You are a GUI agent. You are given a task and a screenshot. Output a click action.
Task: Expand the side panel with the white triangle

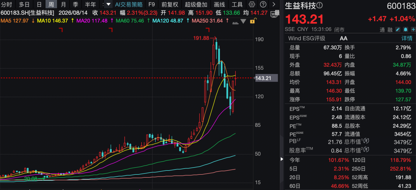282,159
